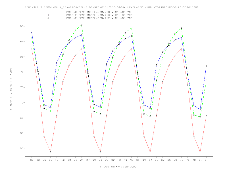Click the x-axis tick label 00
Screen dimensions: 225x174
(x=32, y=160)
